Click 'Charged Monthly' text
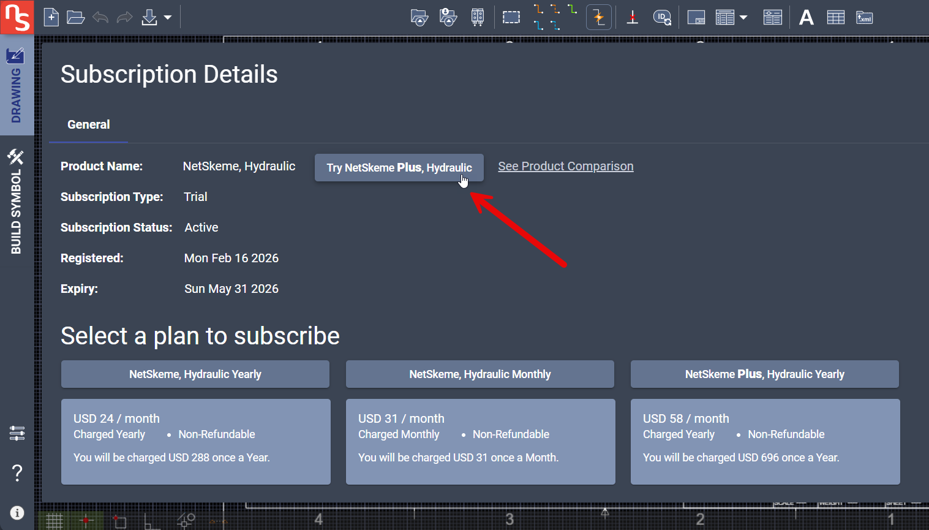The width and height of the screenshot is (929, 530). [399, 434]
